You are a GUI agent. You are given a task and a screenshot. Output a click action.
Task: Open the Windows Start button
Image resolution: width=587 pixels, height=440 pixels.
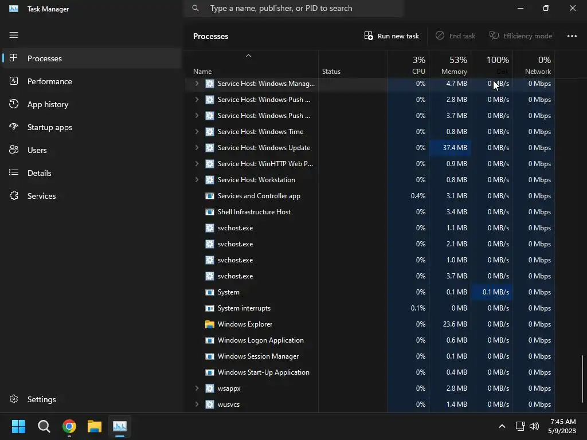coord(18,426)
